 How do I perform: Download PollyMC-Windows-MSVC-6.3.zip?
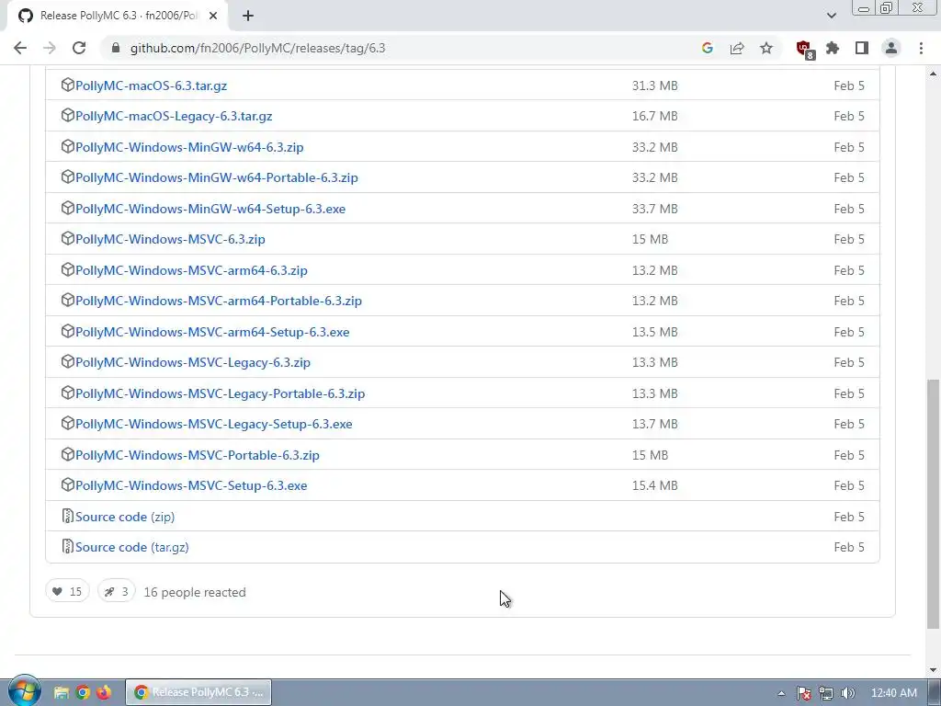pos(170,239)
